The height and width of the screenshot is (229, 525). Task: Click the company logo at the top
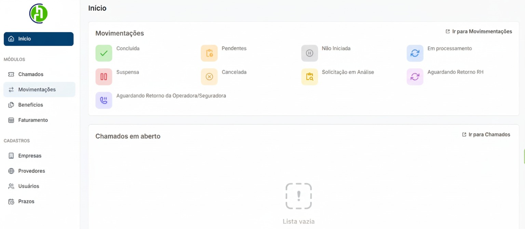coord(38,13)
